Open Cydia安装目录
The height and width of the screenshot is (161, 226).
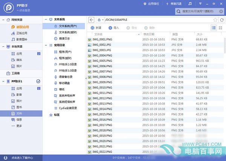coord(64,108)
